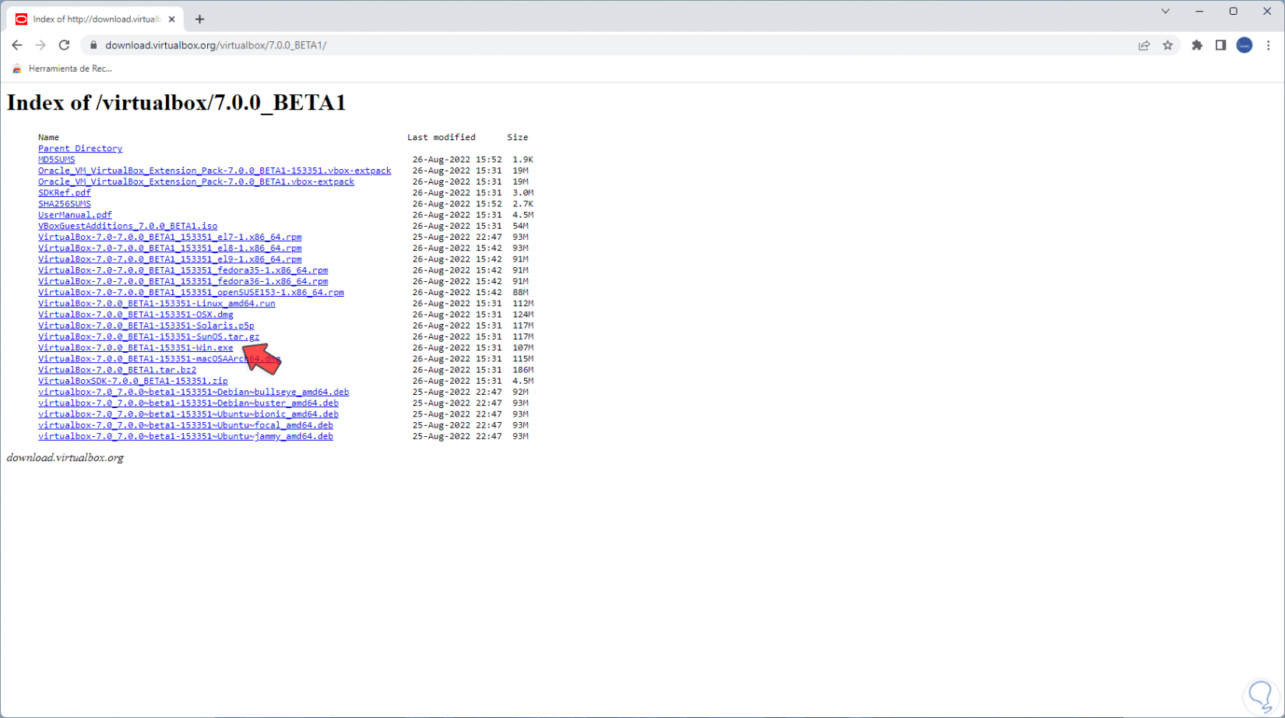Download the el7 x86_64 rpm package
1285x718 pixels.
tap(170, 238)
